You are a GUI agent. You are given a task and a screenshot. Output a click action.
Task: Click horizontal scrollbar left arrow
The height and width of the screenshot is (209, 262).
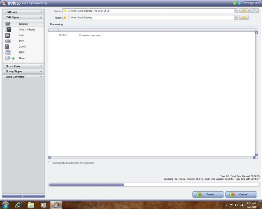(50, 157)
